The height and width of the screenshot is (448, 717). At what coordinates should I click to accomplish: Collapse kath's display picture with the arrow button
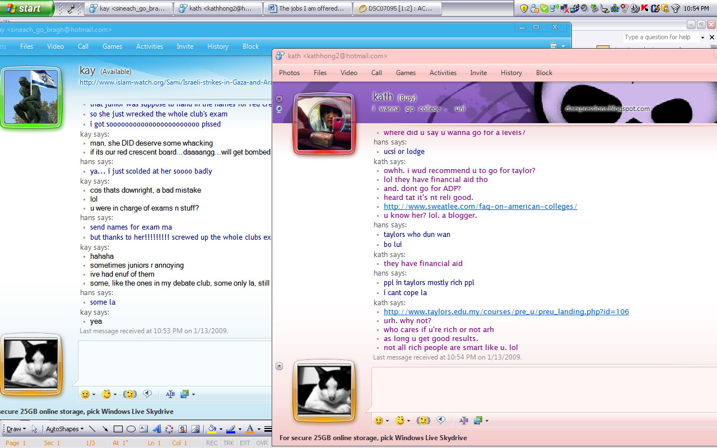click(x=280, y=99)
